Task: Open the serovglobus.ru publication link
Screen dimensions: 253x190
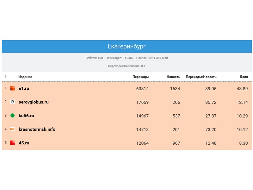Action: (34, 102)
